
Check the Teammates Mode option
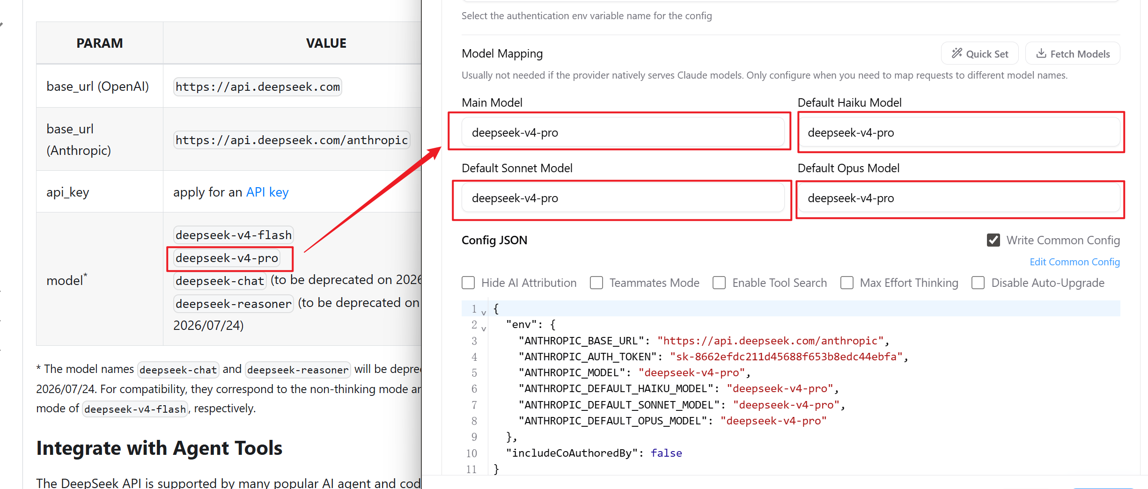pos(596,283)
